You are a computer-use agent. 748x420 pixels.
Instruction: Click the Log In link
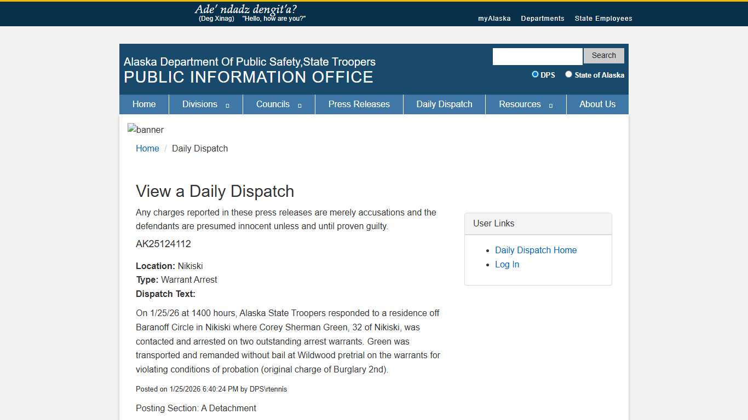507,264
